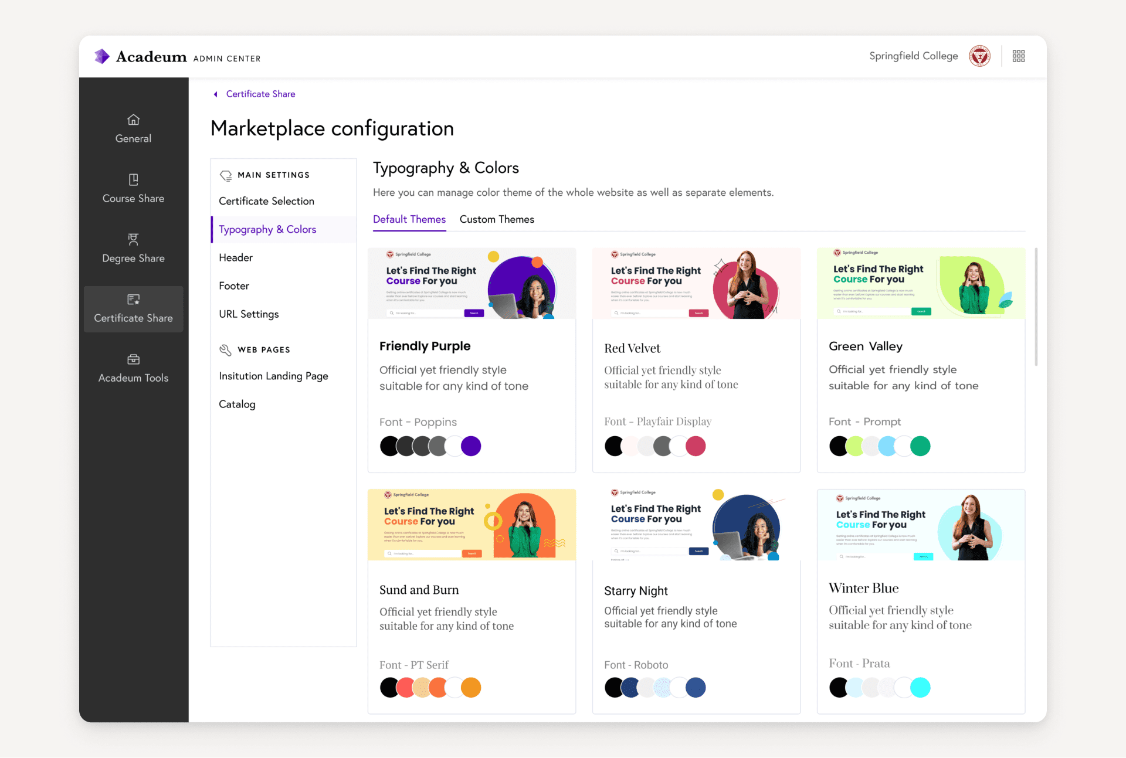
Task: Click the Main Settings gem icon
Action: (x=226, y=175)
